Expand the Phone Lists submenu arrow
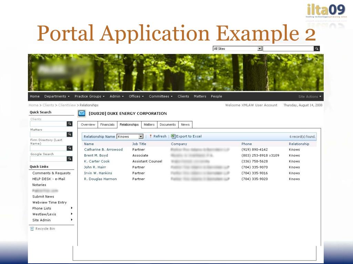This screenshot has height=264, width=353. click(72, 208)
